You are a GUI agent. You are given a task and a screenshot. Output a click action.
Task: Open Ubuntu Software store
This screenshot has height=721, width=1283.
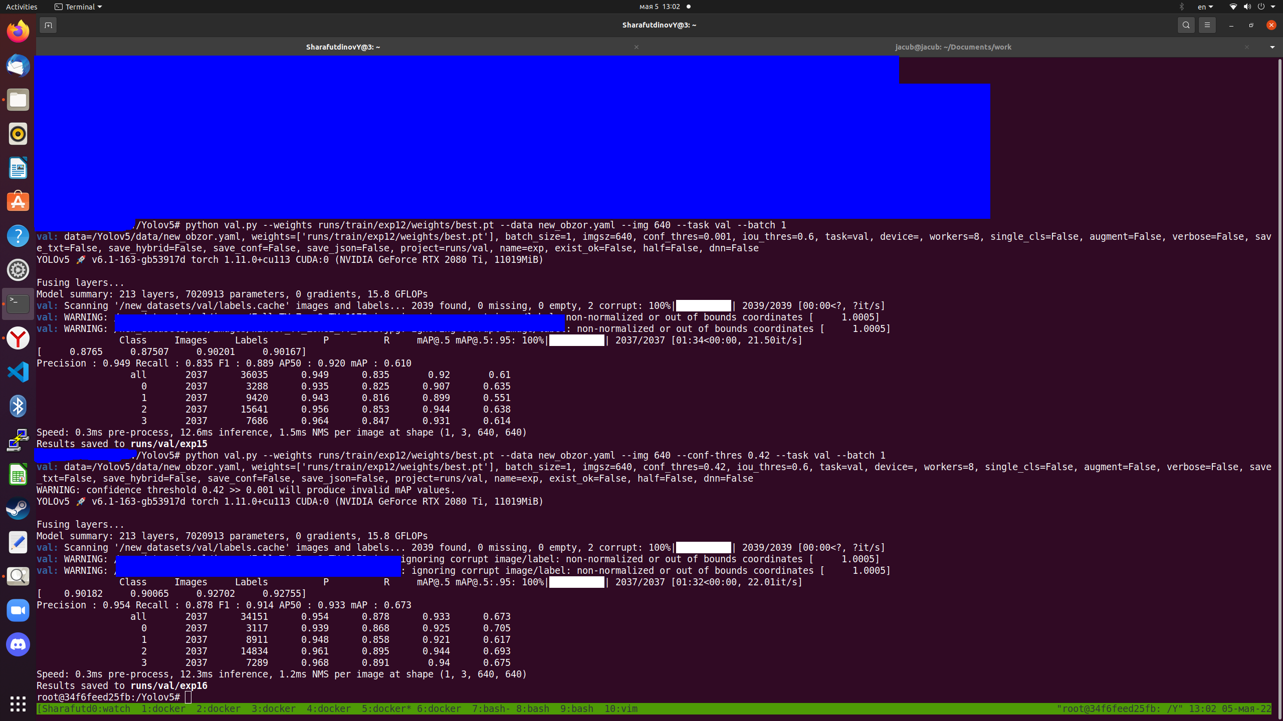tap(18, 202)
